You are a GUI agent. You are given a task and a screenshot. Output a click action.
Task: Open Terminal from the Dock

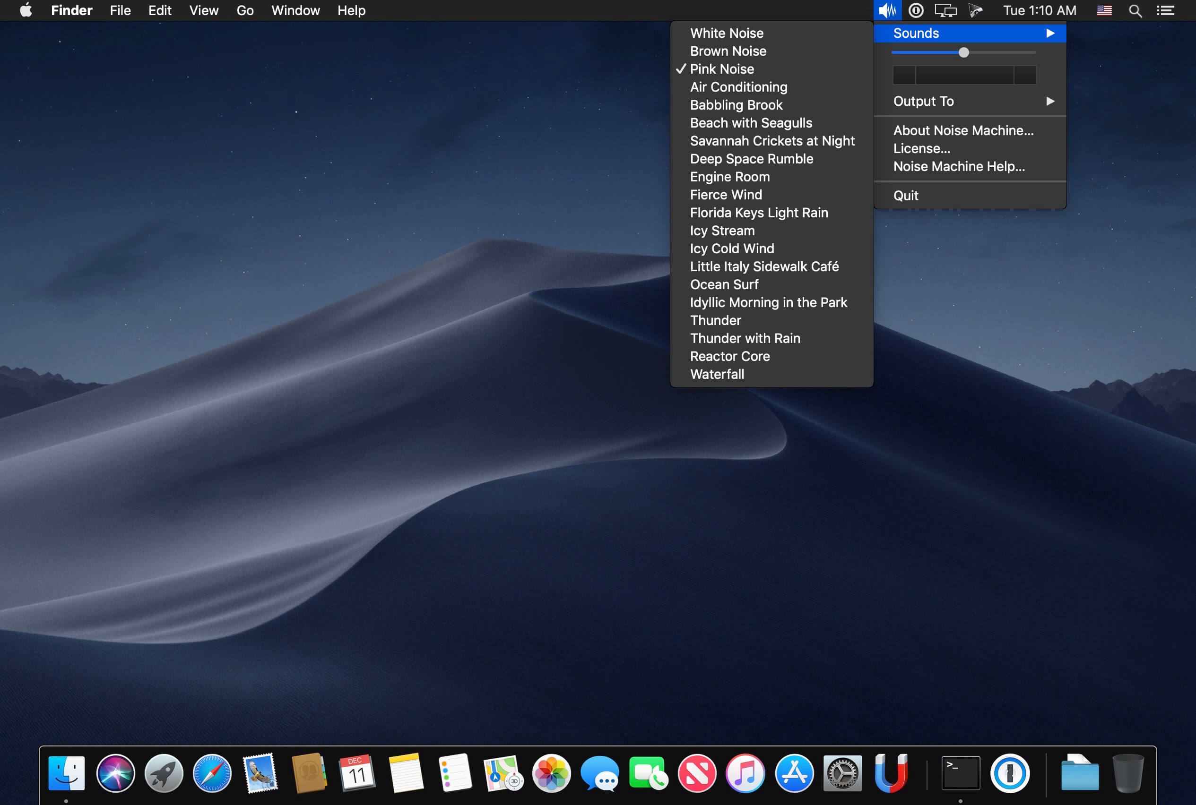point(960,773)
